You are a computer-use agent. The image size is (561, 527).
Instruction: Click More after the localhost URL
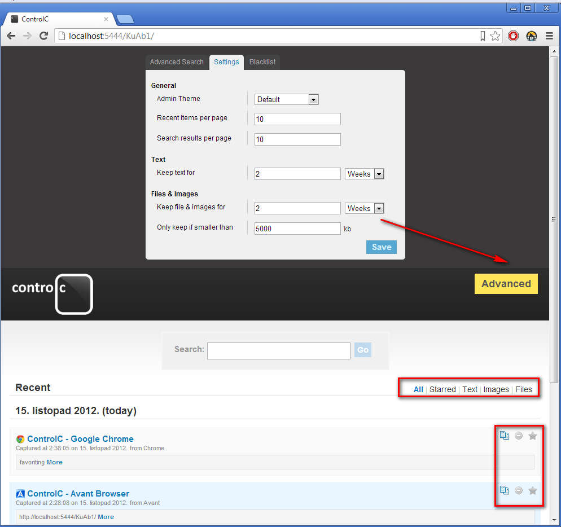coord(106,517)
